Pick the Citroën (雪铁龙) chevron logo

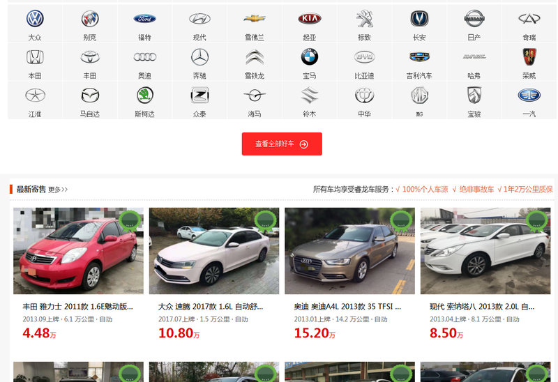pyautogui.click(x=255, y=57)
